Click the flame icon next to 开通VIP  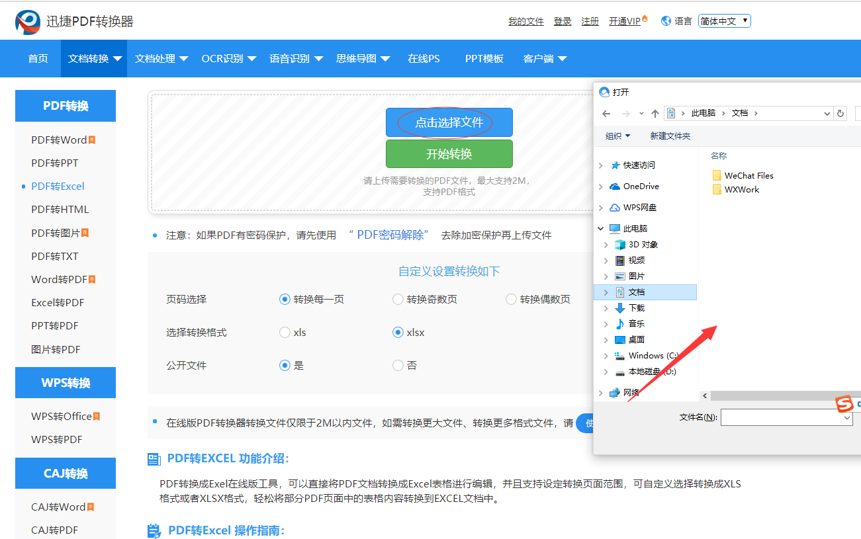tap(645, 19)
